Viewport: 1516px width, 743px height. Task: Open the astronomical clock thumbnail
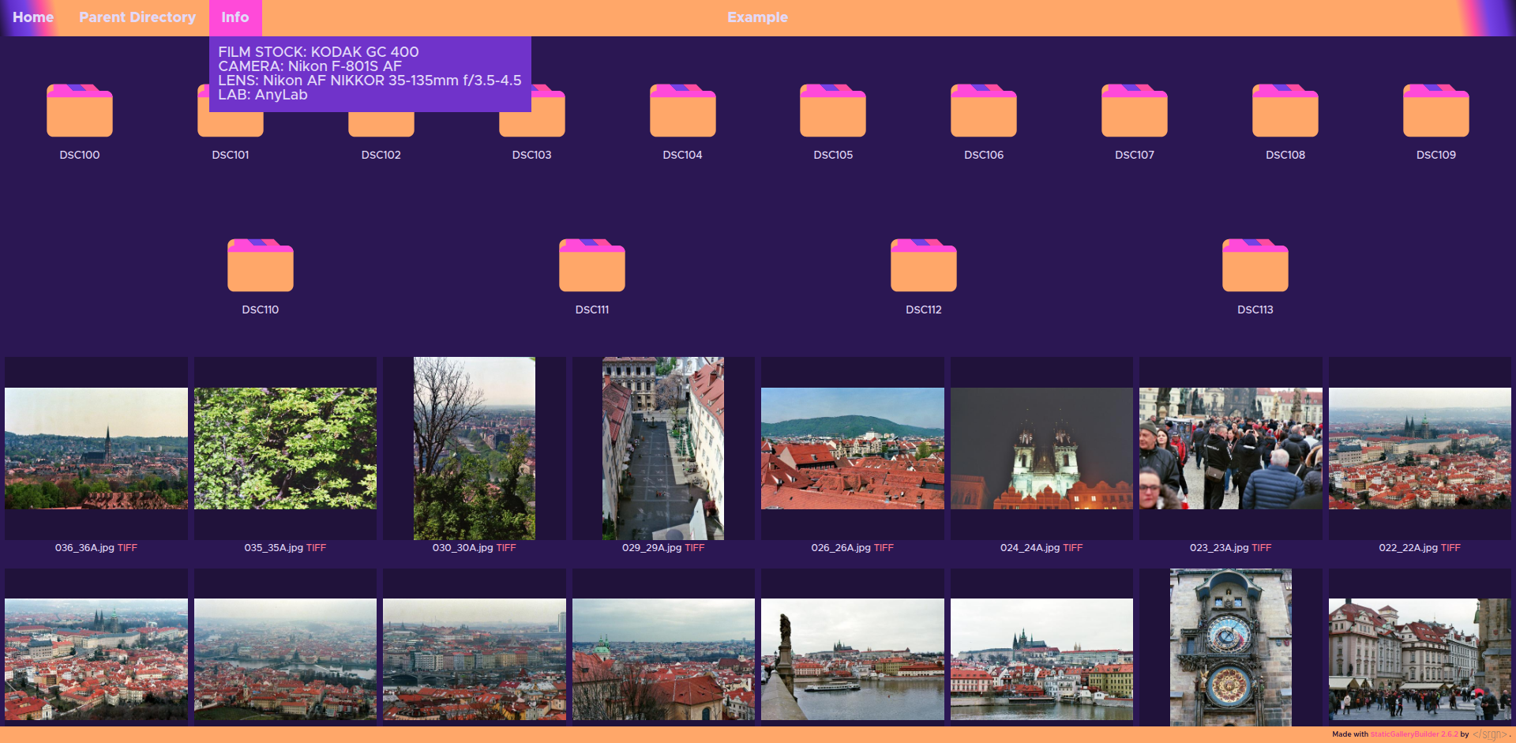click(x=1230, y=647)
